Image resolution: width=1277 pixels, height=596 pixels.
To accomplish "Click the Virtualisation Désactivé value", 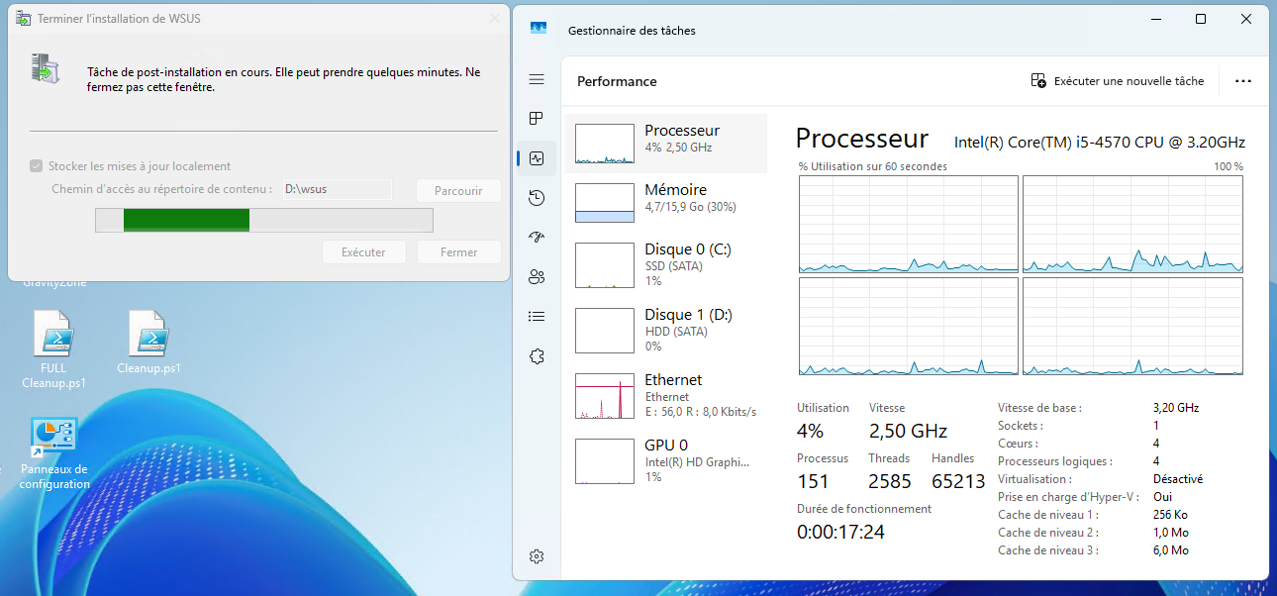I will [1178, 479].
